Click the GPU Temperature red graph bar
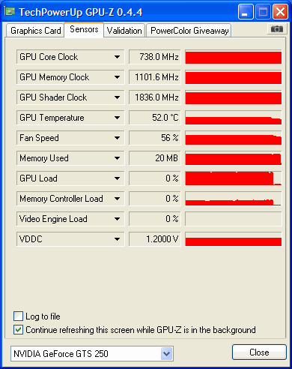The image size is (292, 369). pyautogui.click(x=234, y=118)
